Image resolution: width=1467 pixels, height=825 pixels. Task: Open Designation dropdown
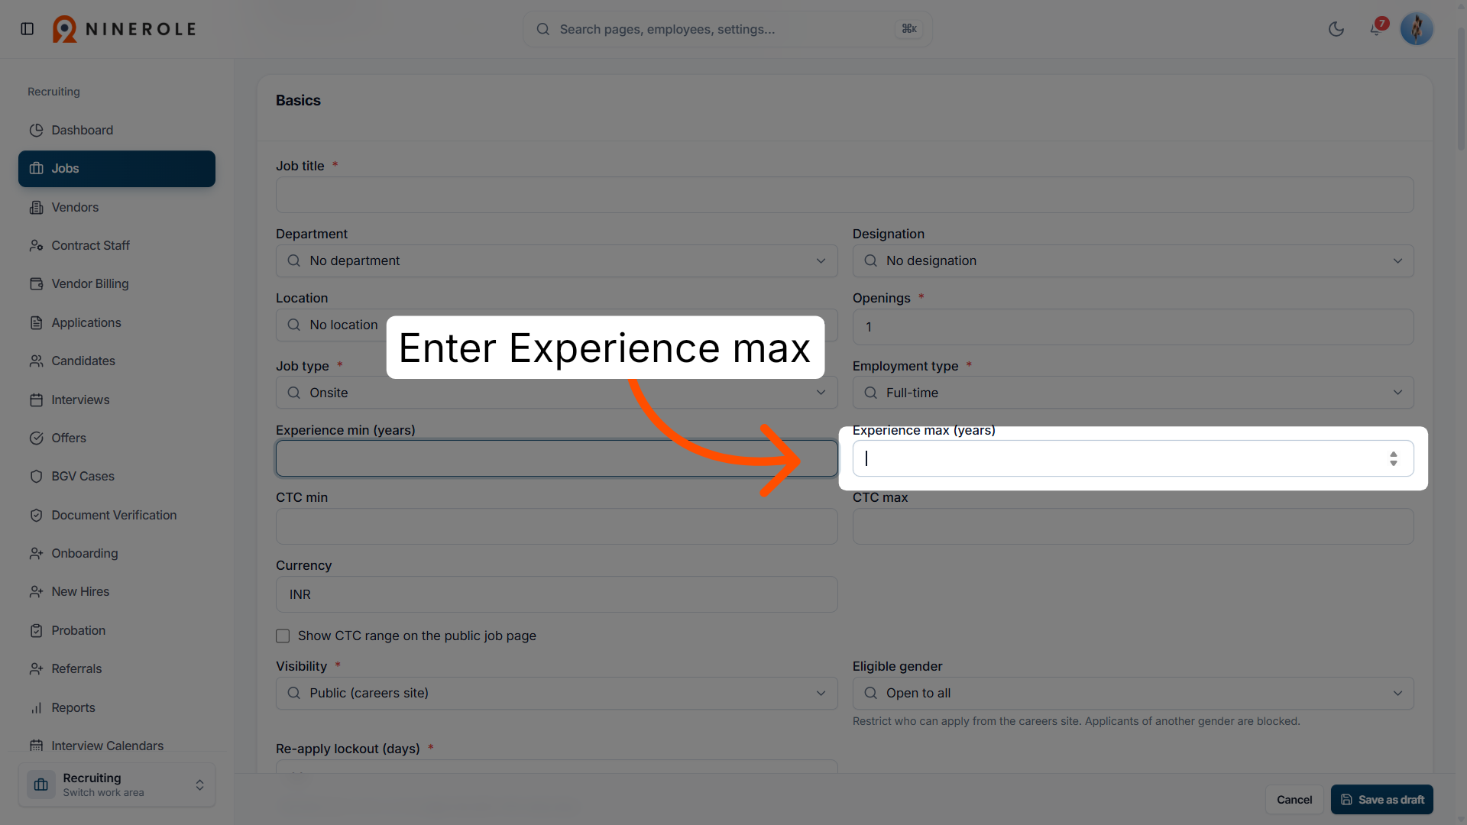click(x=1133, y=260)
